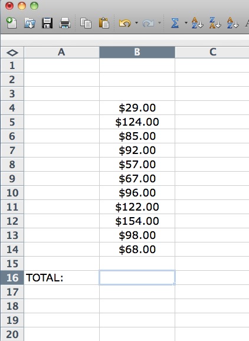Image resolution: width=249 pixels, height=341 pixels.
Task: Select all cells with corner diamond button
Action: 12,53
